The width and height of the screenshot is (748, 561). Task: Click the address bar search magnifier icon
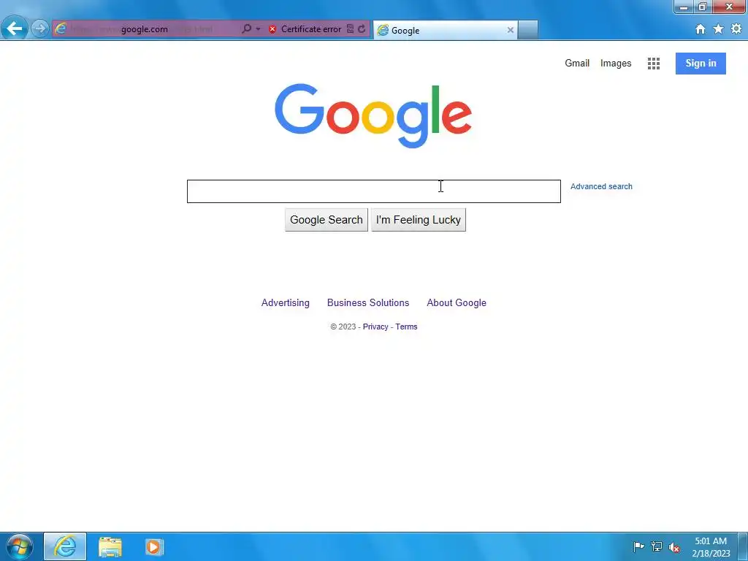(246, 29)
